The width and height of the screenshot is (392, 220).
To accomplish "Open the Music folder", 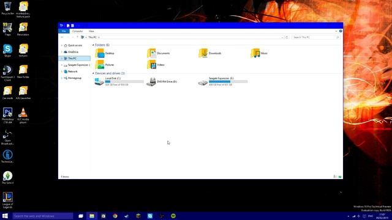I will pyautogui.click(x=259, y=53).
